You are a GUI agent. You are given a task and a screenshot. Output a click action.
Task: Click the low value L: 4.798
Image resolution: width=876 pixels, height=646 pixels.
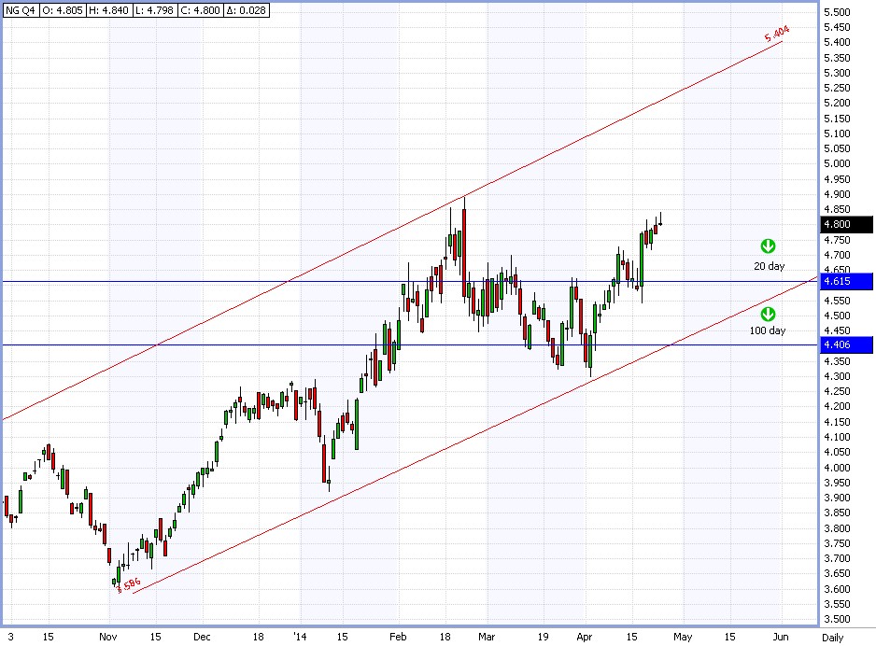pos(155,10)
